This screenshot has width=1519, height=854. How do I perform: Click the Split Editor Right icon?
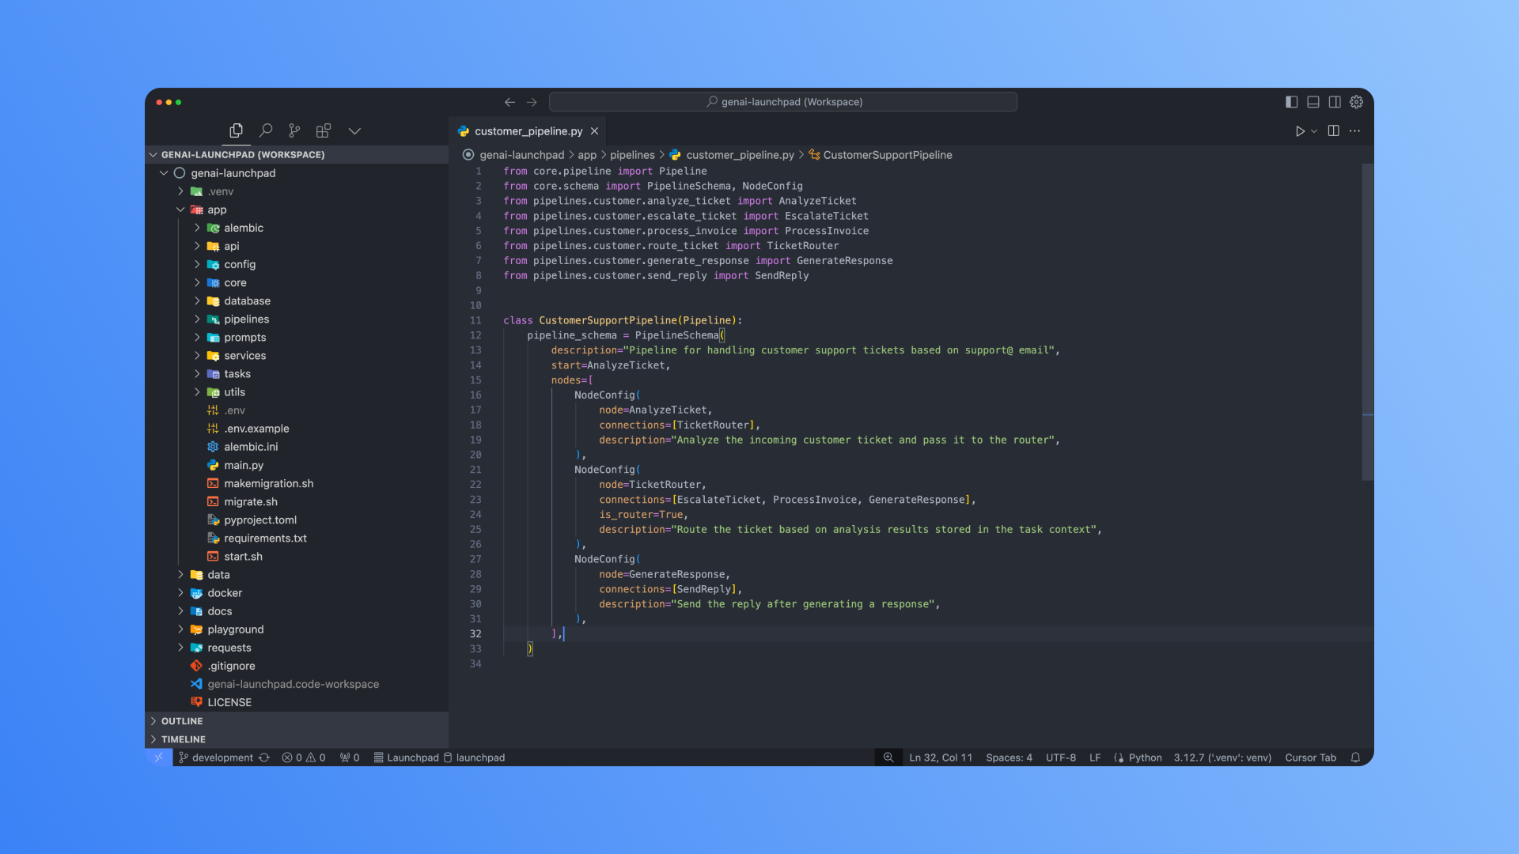pos(1333,131)
